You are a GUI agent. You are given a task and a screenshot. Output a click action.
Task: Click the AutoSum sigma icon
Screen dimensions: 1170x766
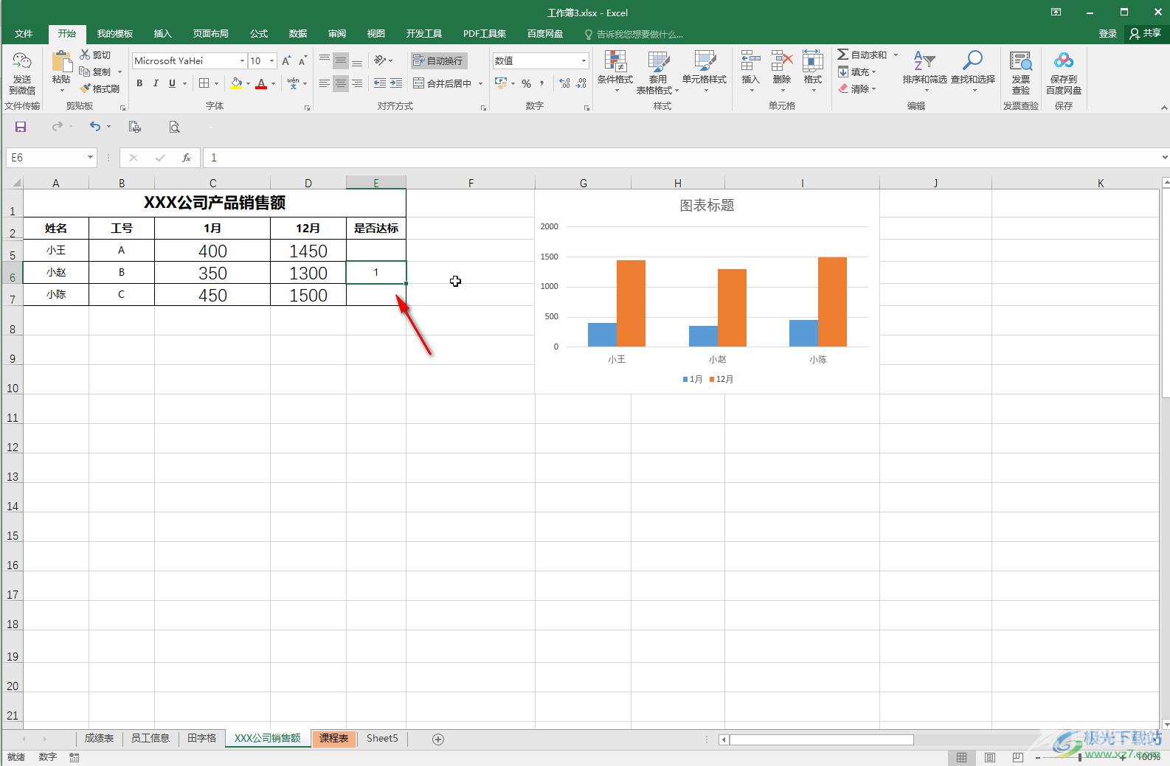(842, 55)
